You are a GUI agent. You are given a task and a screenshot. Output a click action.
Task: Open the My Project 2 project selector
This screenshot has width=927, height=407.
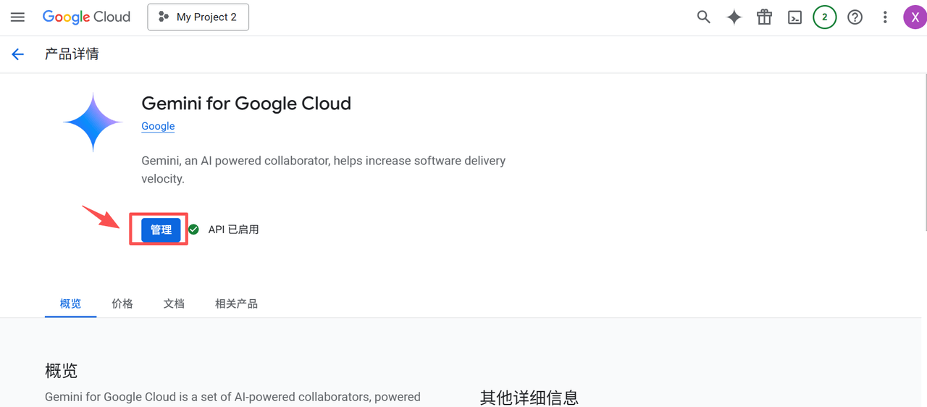[x=198, y=17]
